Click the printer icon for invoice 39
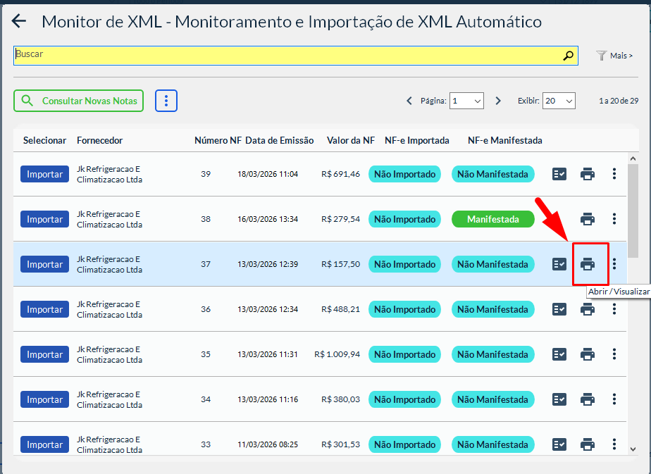The image size is (651, 474). pyautogui.click(x=588, y=174)
